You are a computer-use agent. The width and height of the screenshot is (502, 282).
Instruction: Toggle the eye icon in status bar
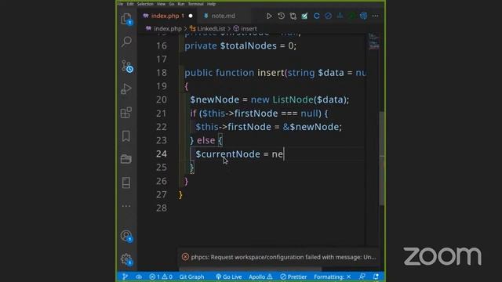coord(139,277)
